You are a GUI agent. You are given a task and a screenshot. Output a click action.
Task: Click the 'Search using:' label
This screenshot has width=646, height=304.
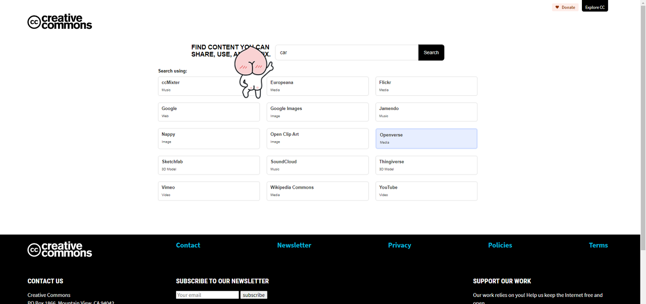tap(173, 71)
